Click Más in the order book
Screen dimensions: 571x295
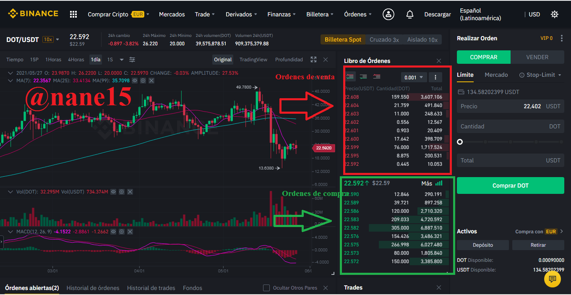point(427,183)
